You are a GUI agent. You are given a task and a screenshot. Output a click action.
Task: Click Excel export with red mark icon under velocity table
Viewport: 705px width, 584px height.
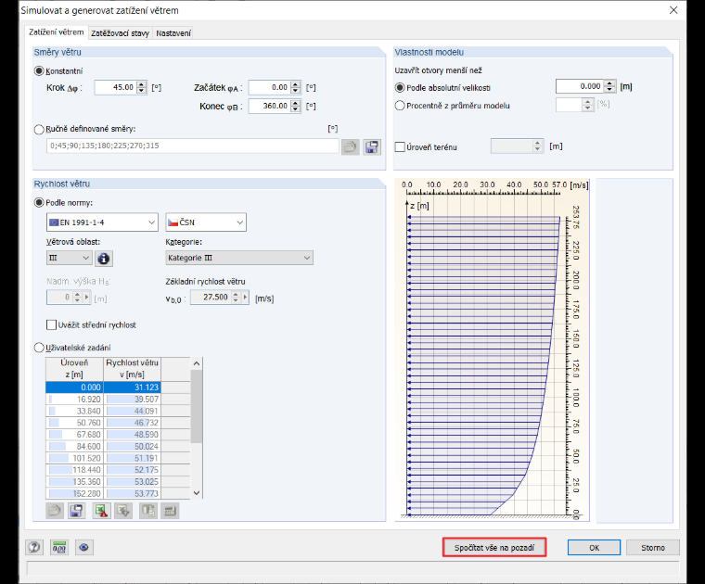(x=102, y=511)
